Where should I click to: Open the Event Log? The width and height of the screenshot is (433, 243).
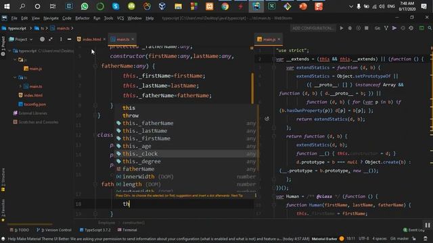coord(413,230)
